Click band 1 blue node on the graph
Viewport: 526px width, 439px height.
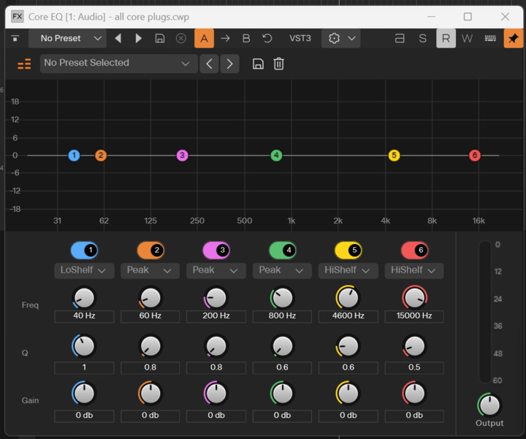(x=74, y=156)
